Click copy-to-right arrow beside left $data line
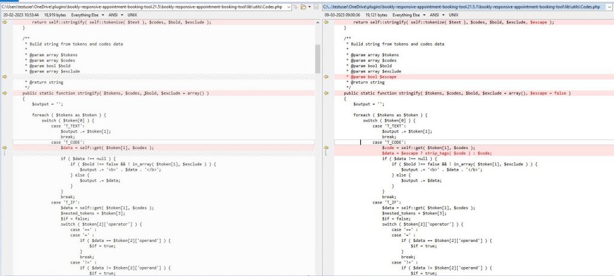This screenshot has height=276, width=614. [x=5, y=147]
